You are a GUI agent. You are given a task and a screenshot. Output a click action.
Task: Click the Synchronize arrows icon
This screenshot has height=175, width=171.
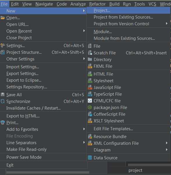3,101
